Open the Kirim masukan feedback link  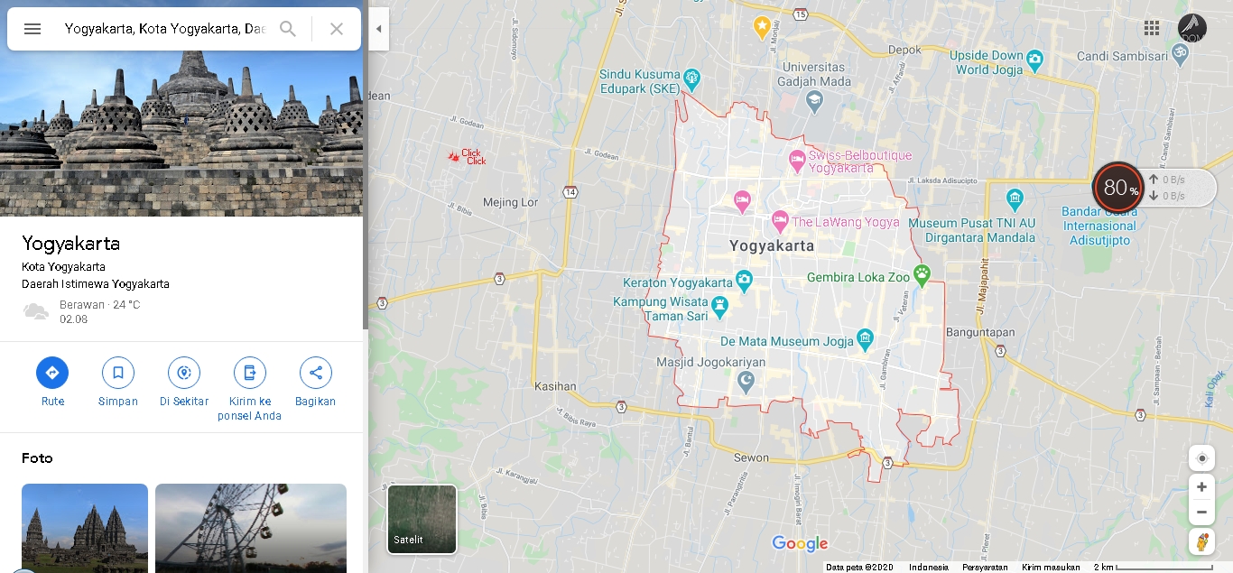pos(1051,568)
